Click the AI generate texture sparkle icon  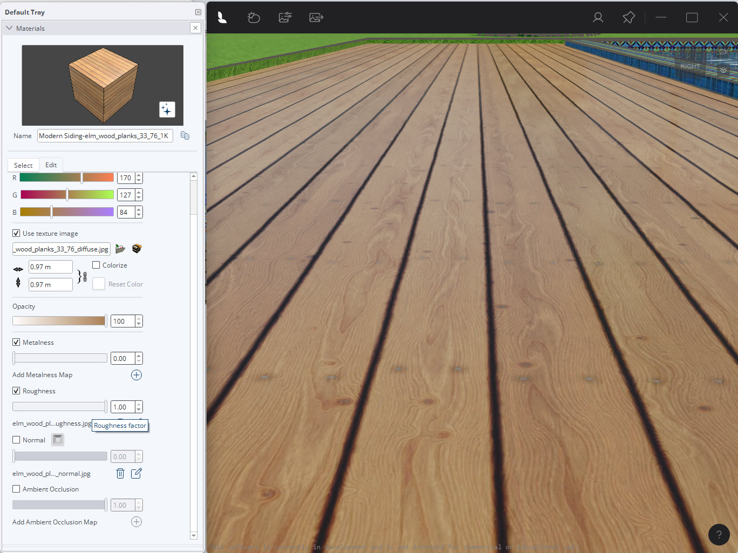(167, 110)
